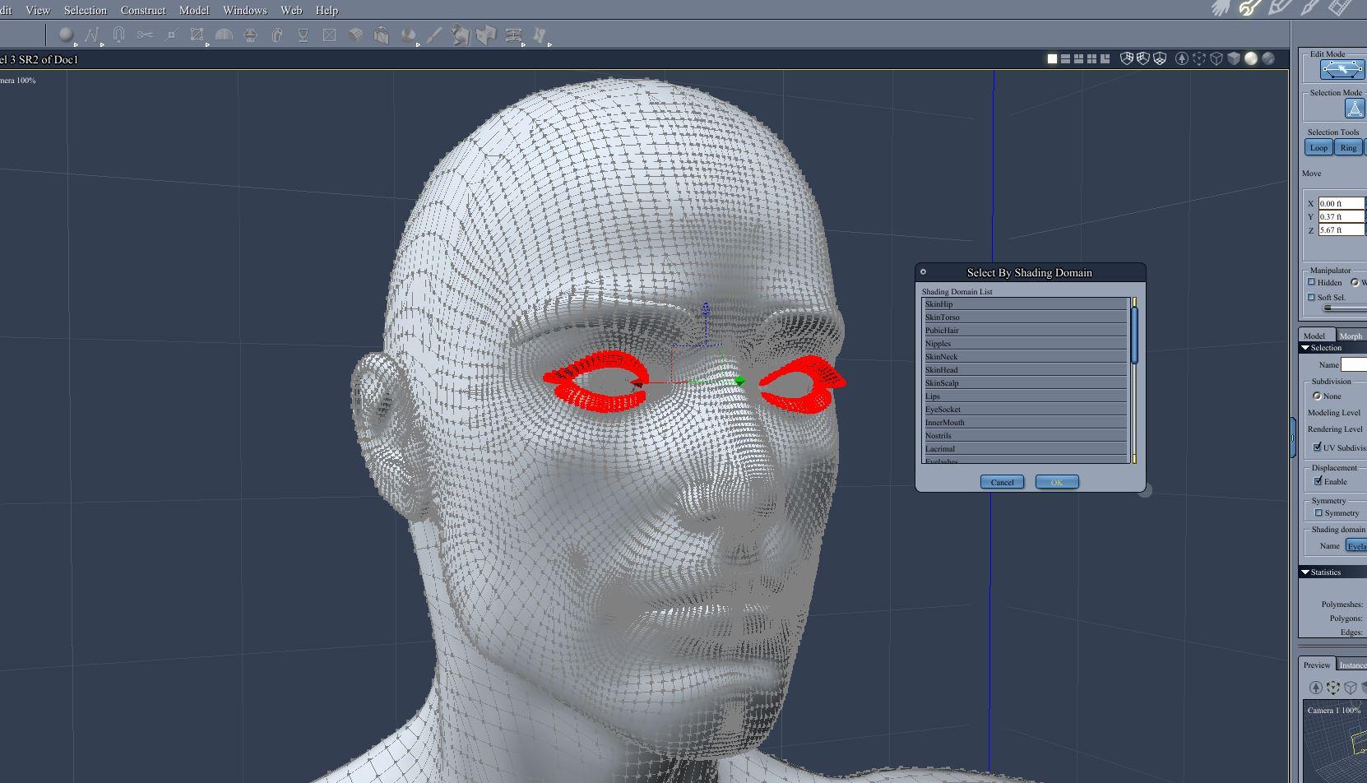Viewport: 1367px width, 783px height.
Task: Open the Windows menu
Action: tap(245, 10)
